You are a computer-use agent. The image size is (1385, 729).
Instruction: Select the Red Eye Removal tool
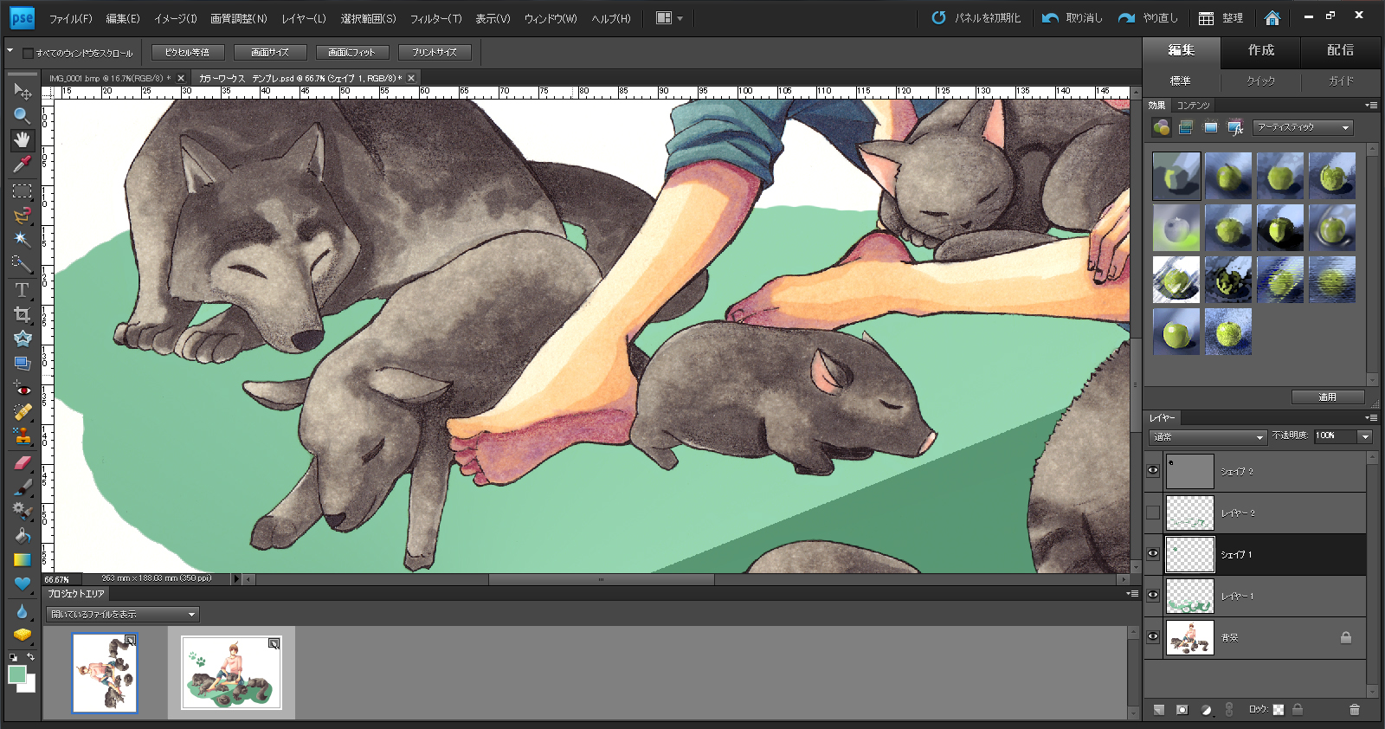point(22,389)
